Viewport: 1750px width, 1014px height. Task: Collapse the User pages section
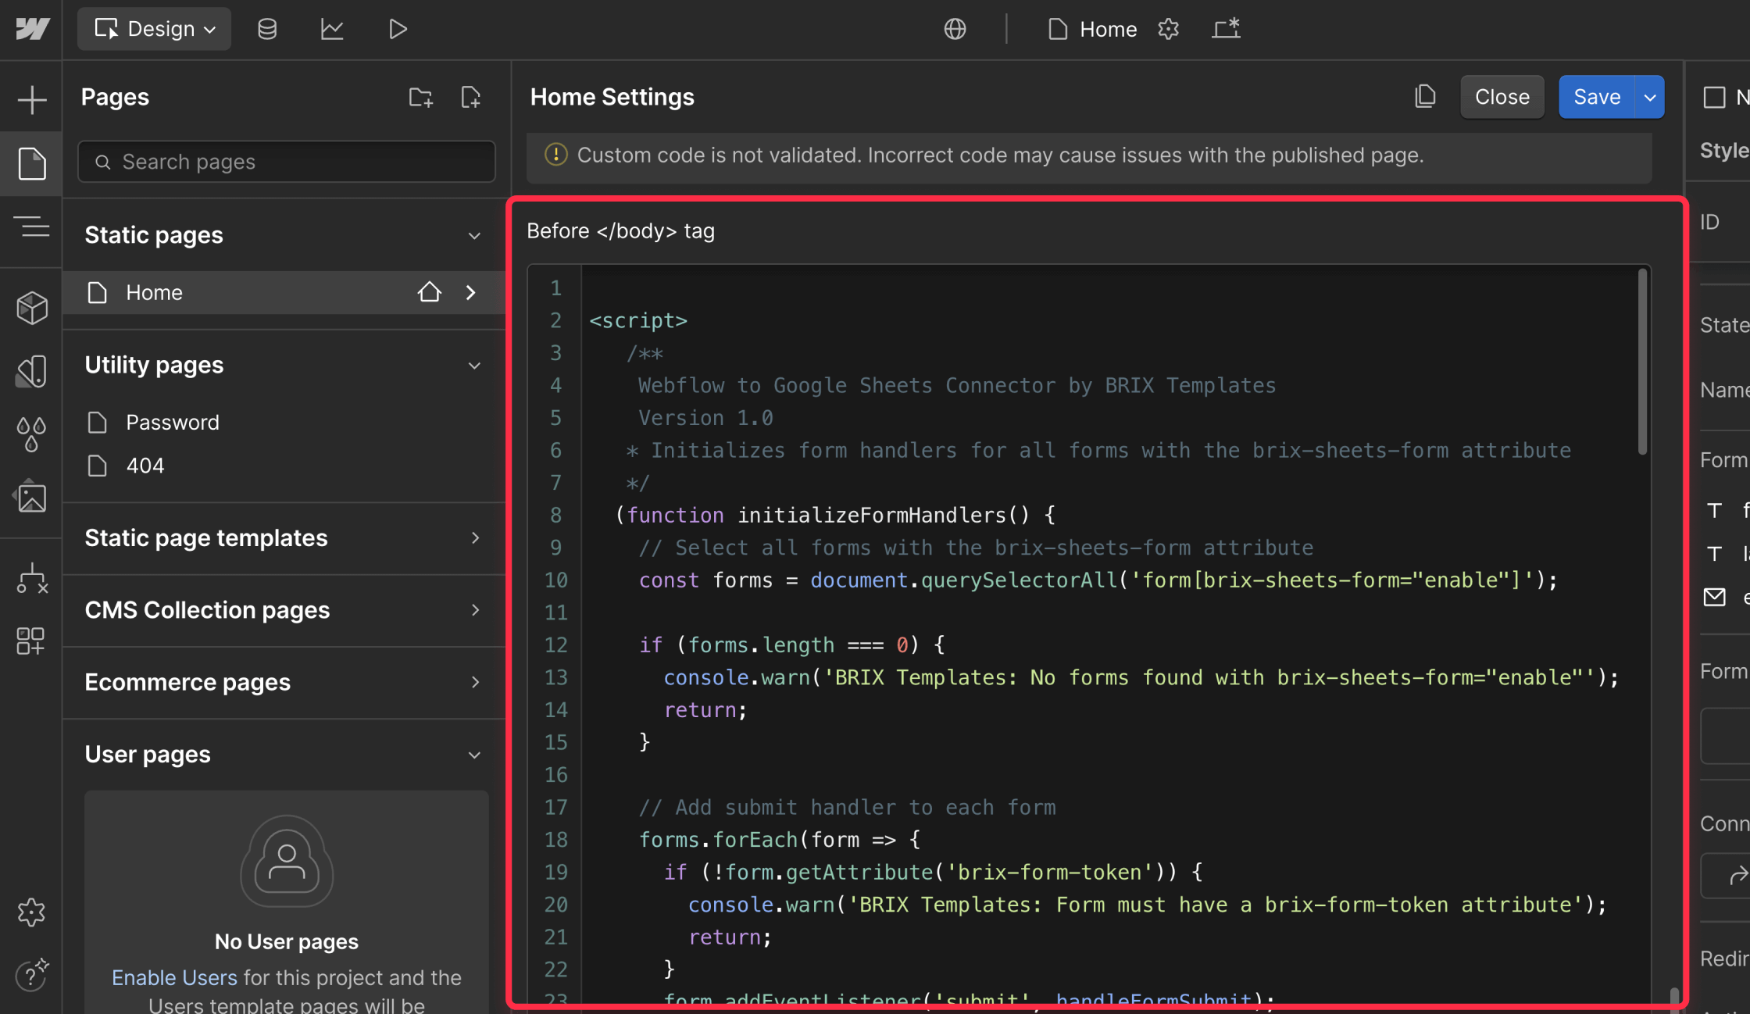coord(474,755)
